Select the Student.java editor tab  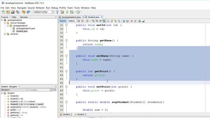tap(94, 17)
